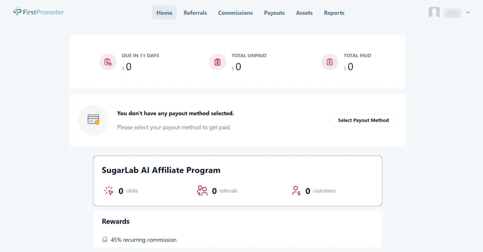Switch to the Referrals tab
Viewport: 483px width, 252px height.
pyautogui.click(x=195, y=13)
